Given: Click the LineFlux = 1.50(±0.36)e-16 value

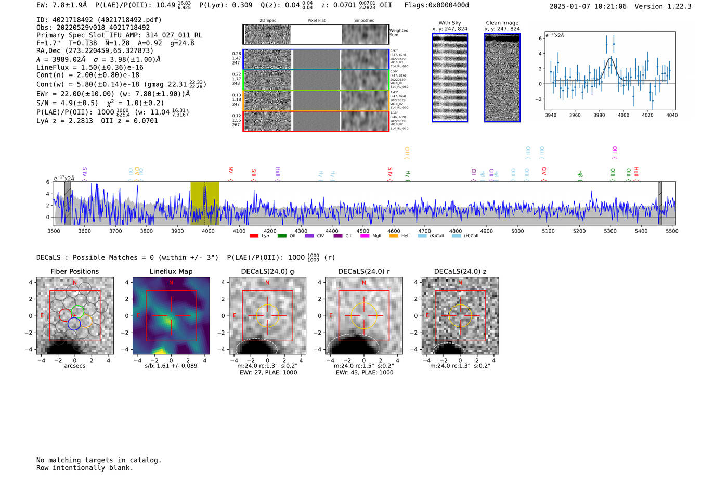Looking at the screenshot, I should coord(89,68).
